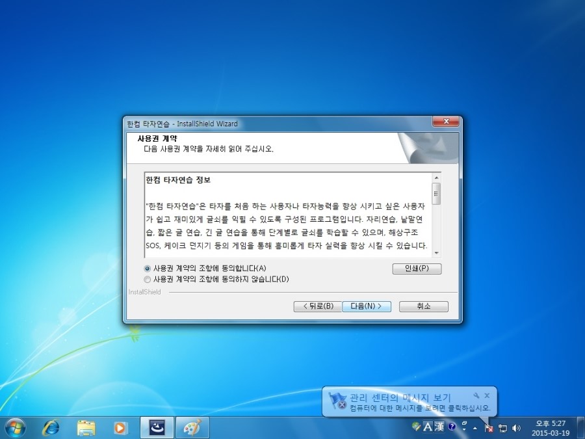
Task: Cancel the installation with 취소 button
Action: tap(423, 306)
